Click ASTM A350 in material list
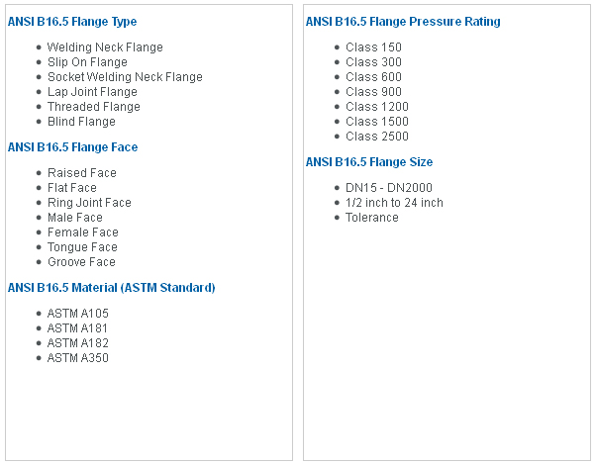 click(77, 358)
